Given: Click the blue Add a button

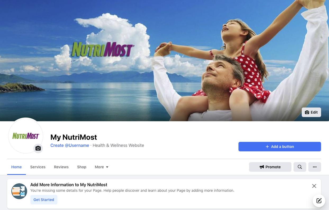Looking at the screenshot, I should coord(280,147).
